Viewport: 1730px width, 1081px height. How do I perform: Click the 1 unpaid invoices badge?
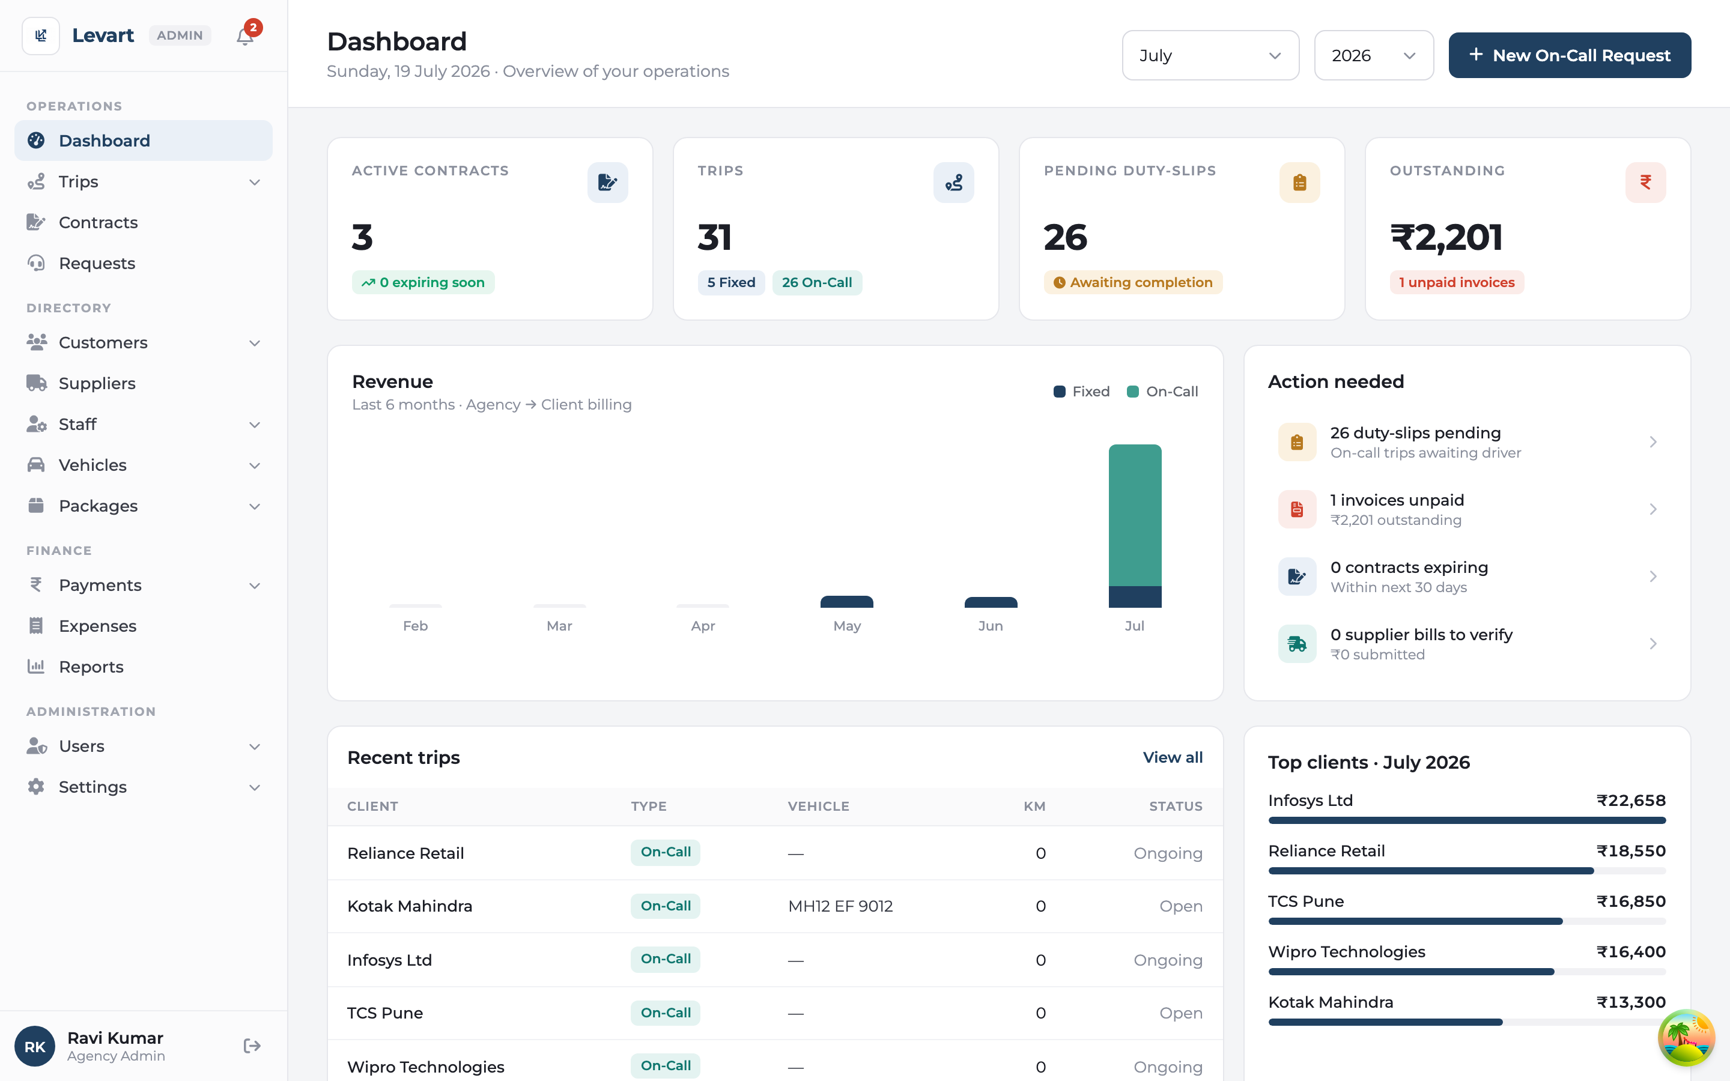tap(1456, 282)
